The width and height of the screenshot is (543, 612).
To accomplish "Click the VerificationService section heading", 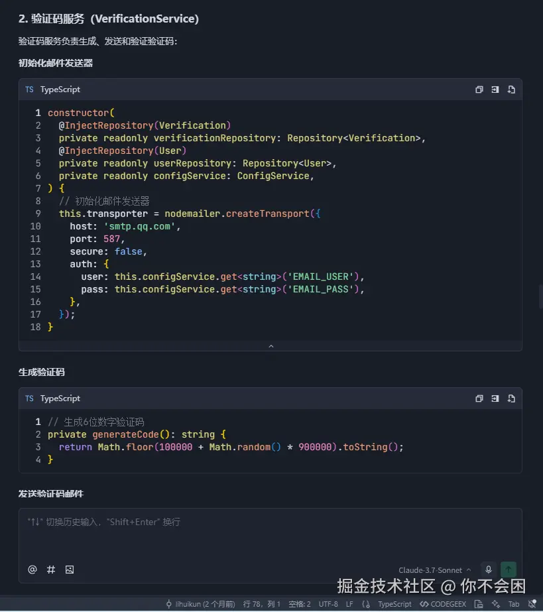I will 109,19.
